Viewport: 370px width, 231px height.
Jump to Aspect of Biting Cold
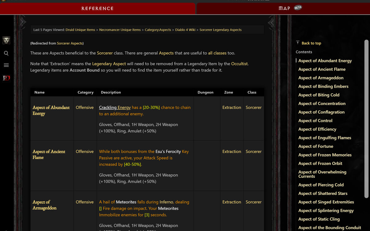pyautogui.click(x=319, y=95)
